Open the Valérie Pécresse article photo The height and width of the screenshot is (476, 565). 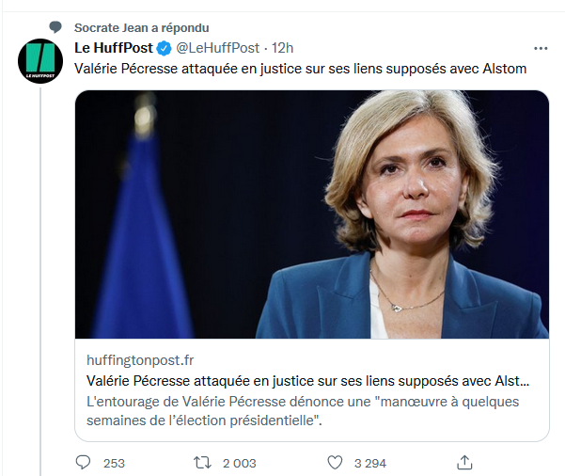point(312,214)
